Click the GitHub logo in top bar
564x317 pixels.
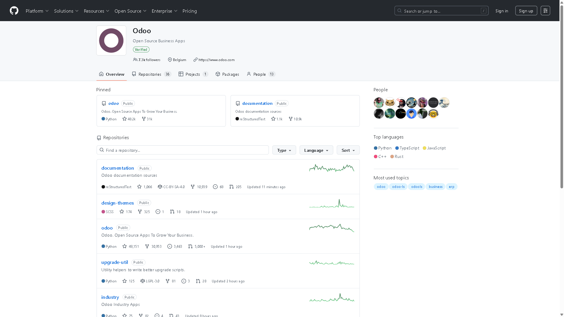point(14,11)
